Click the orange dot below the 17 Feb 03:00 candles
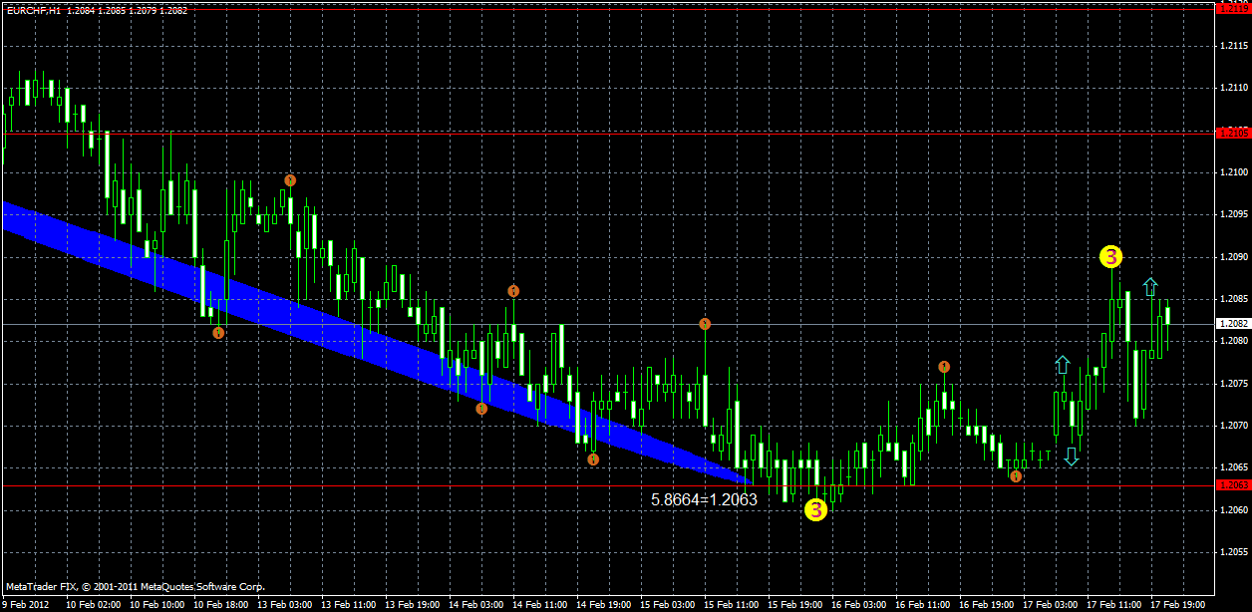This screenshot has width=1252, height=612. point(1015,477)
